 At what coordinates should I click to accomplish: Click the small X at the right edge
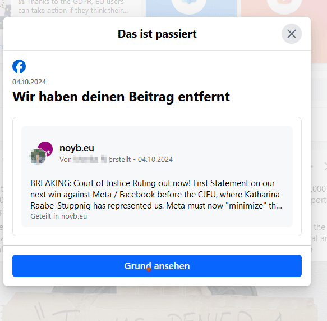[325, 166]
